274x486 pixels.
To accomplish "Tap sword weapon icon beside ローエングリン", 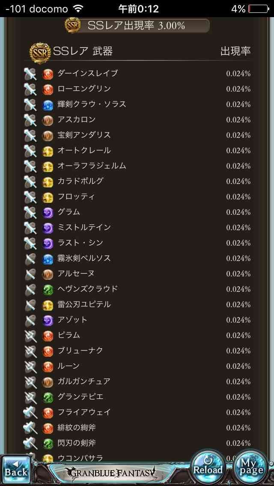I will coord(30,89).
